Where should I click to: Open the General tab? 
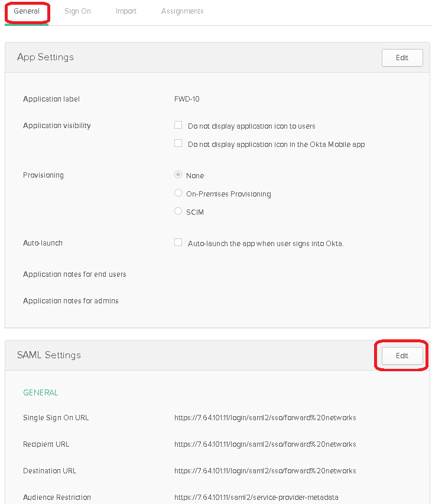[x=27, y=11]
